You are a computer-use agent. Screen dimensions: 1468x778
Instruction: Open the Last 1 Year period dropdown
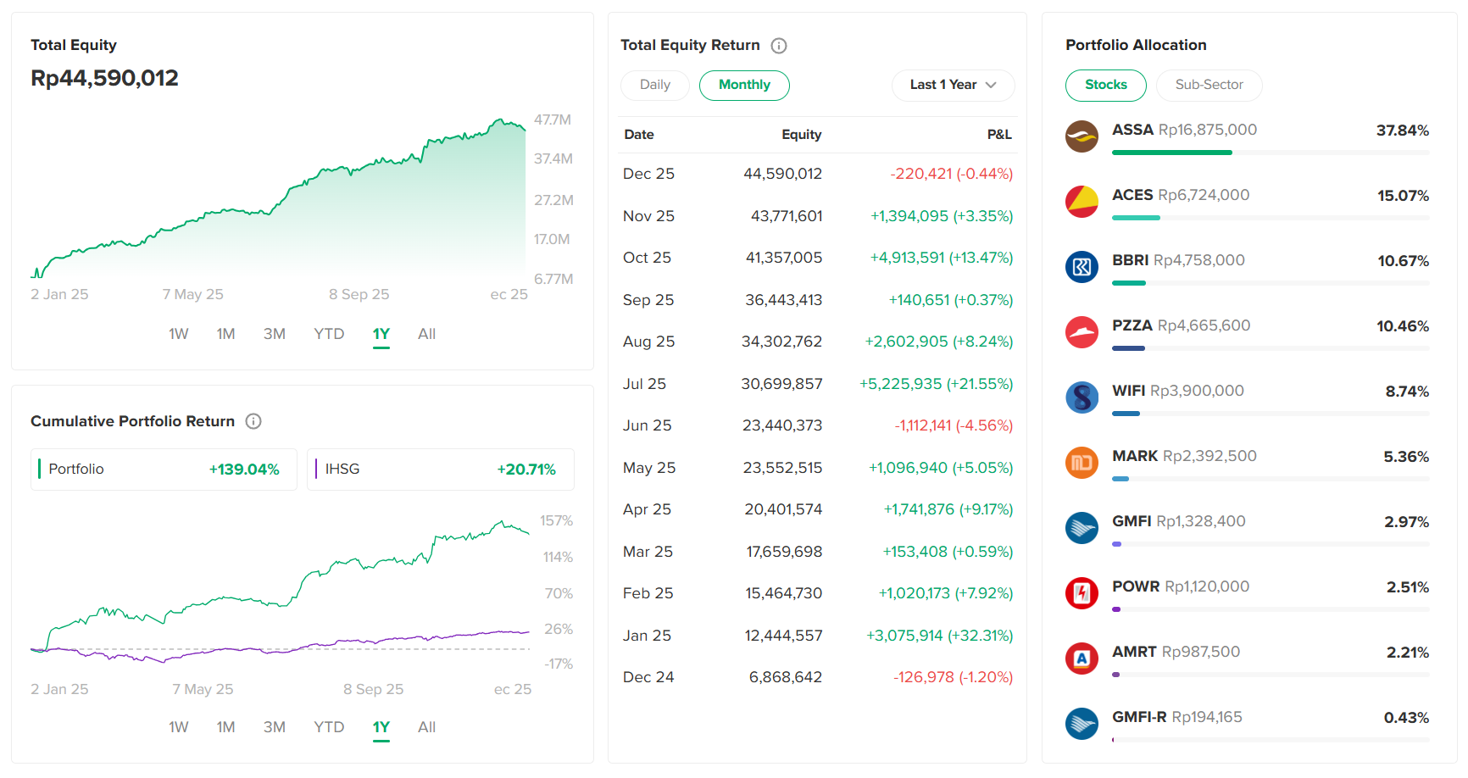[954, 85]
